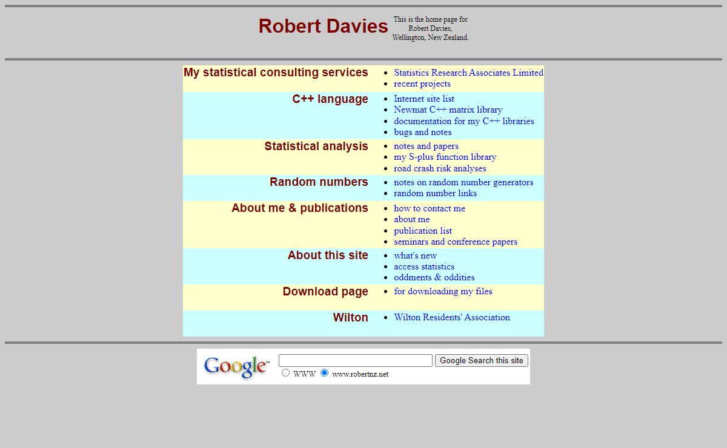Visit my S-plus function library
Screen dimensions: 727x448
(445, 157)
